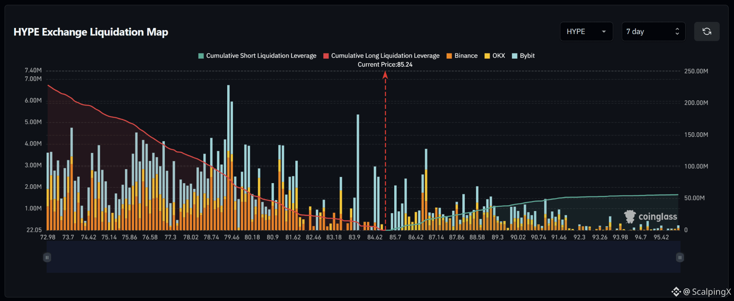734x301 pixels.
Task: Click the 6.00M left axis value
Action: (33, 100)
